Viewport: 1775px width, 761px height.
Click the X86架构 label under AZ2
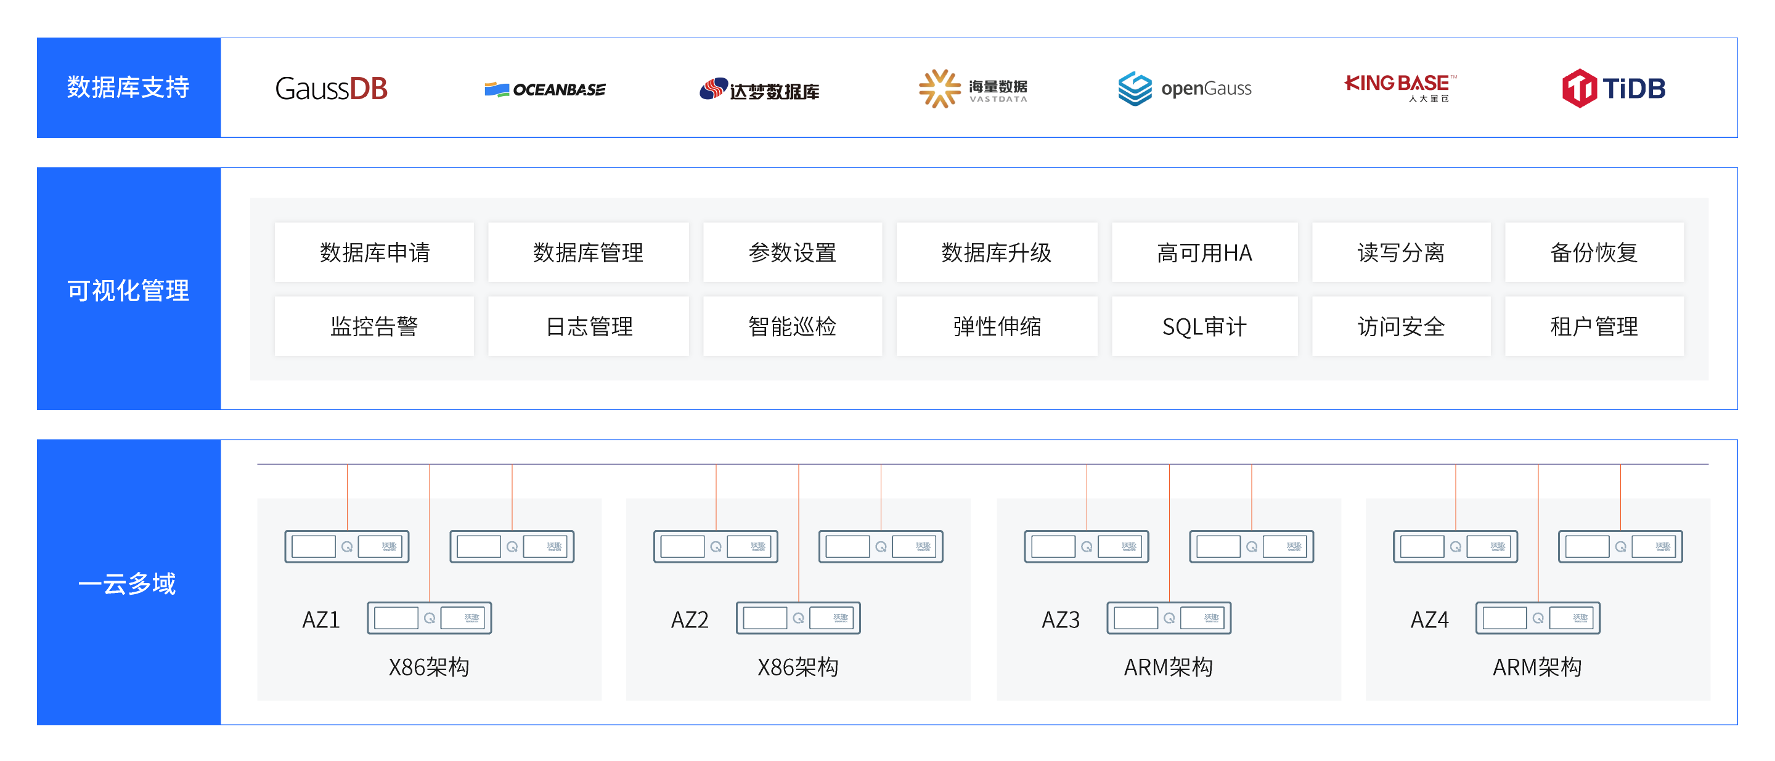[798, 667]
